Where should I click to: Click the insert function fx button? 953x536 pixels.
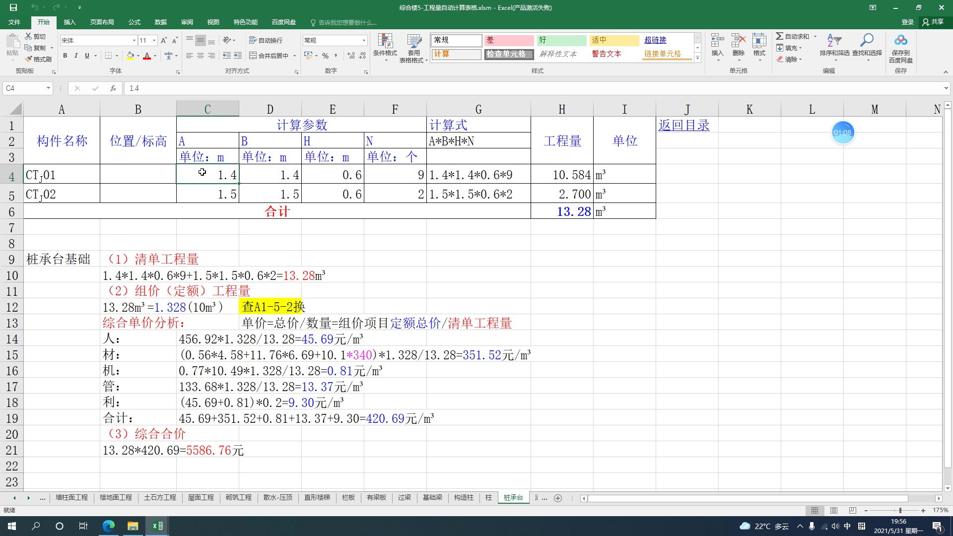click(113, 88)
